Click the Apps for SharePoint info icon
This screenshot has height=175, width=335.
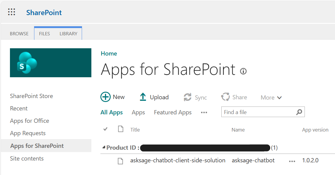click(x=243, y=72)
